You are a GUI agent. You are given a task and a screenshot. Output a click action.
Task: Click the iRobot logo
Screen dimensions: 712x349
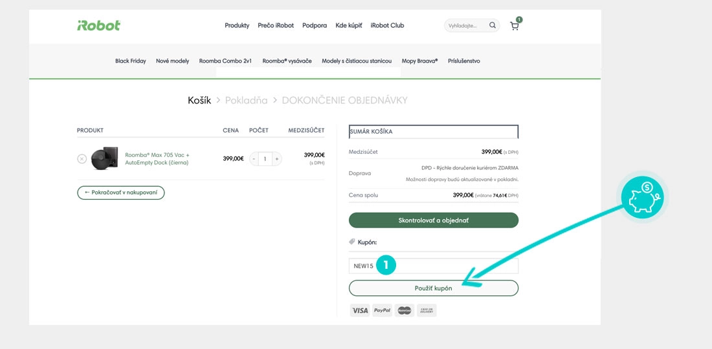coord(98,26)
